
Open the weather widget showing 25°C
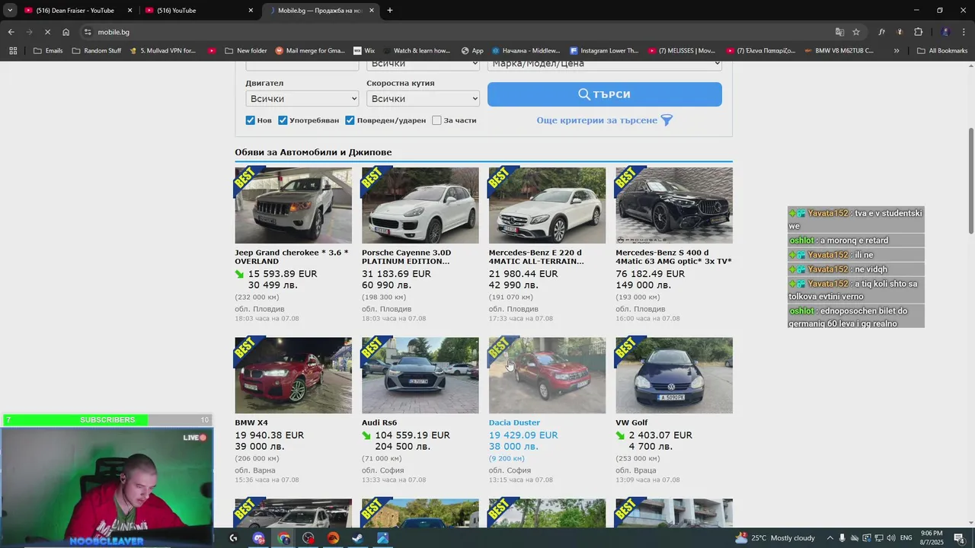coord(775,538)
